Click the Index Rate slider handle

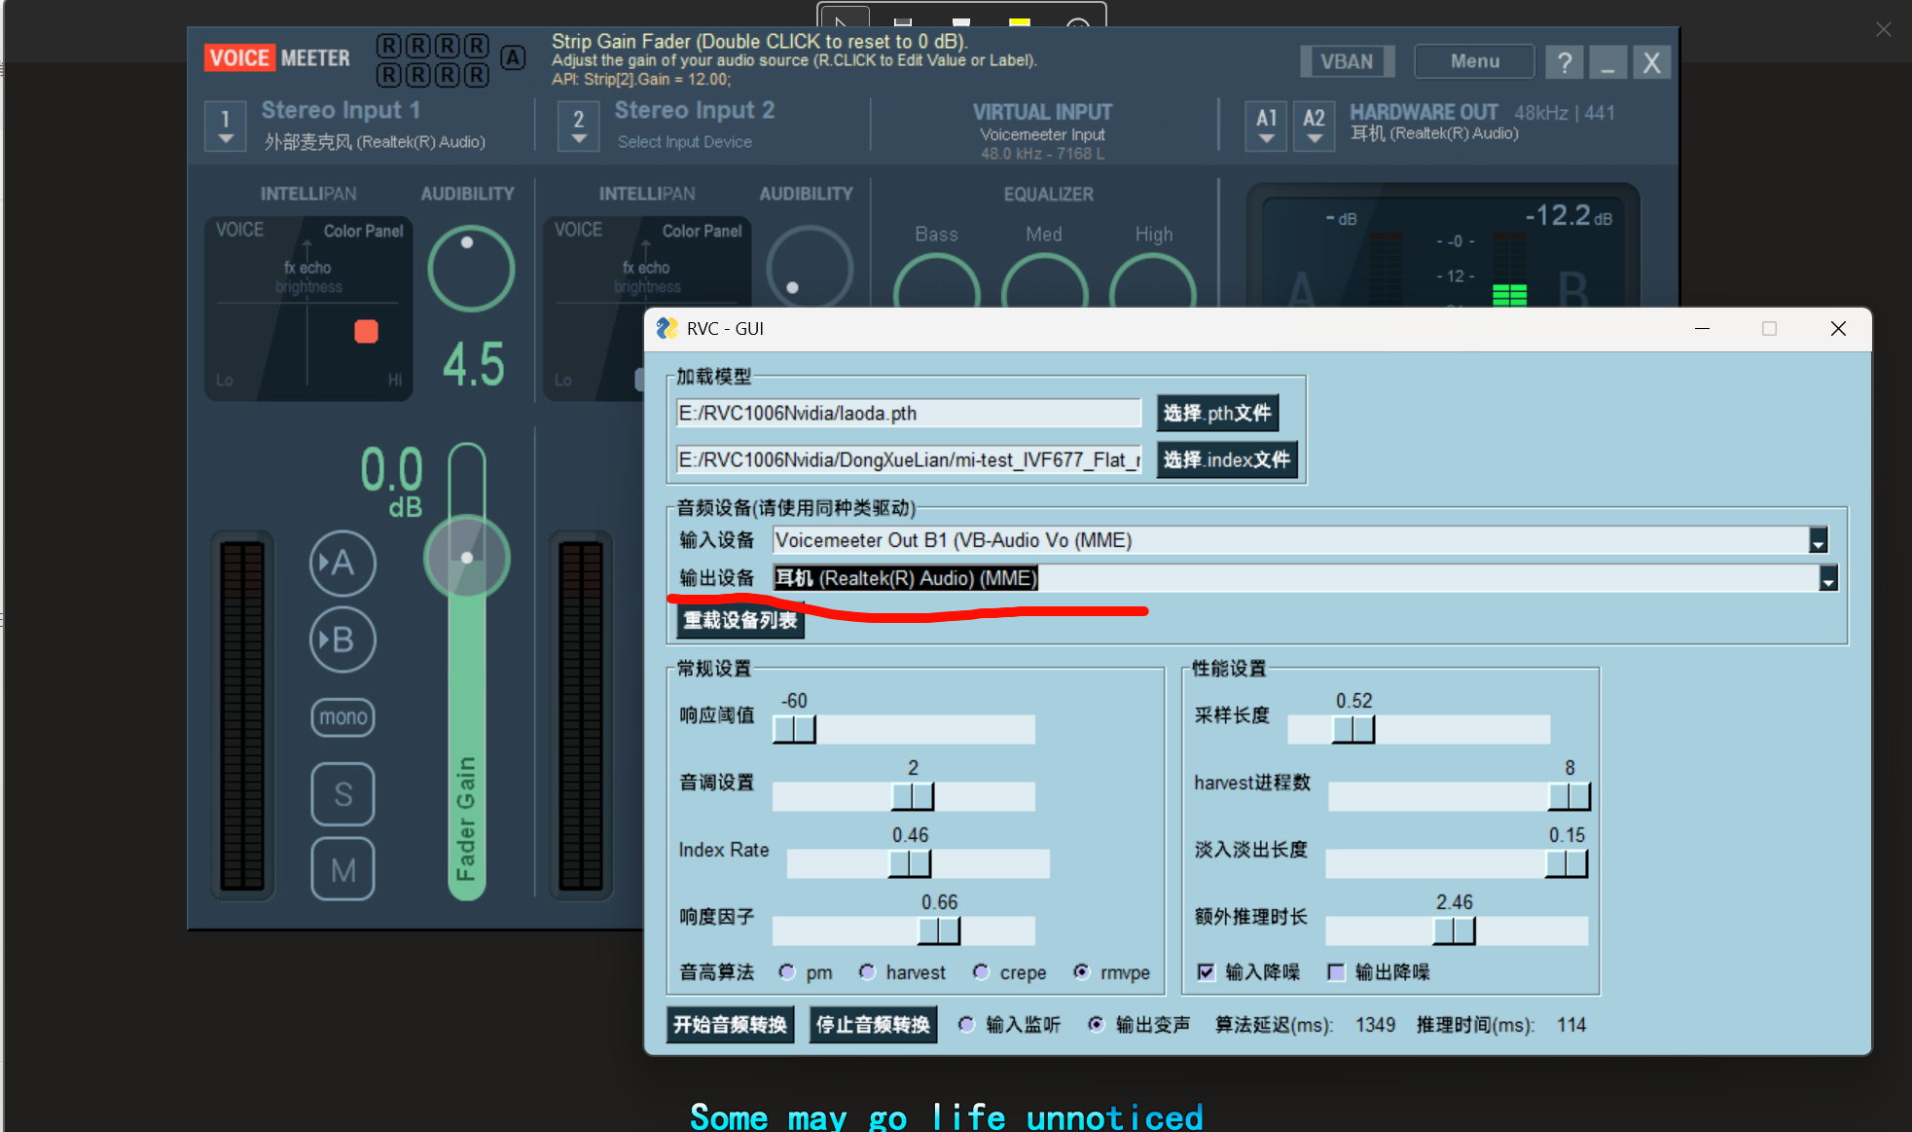coord(910,863)
